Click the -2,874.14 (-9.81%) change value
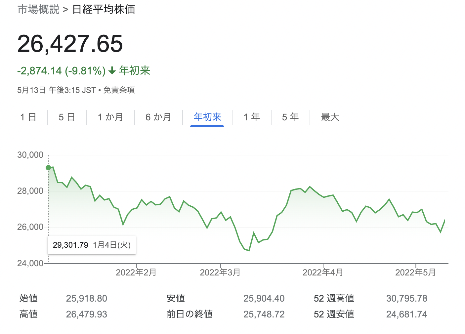Viewport: 465px width, 334px height. pyautogui.click(x=62, y=71)
